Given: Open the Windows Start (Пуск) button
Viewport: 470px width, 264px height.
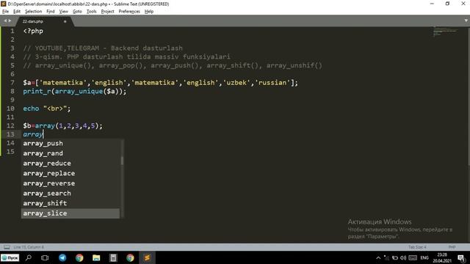Looking at the screenshot, I should coord(10,257).
